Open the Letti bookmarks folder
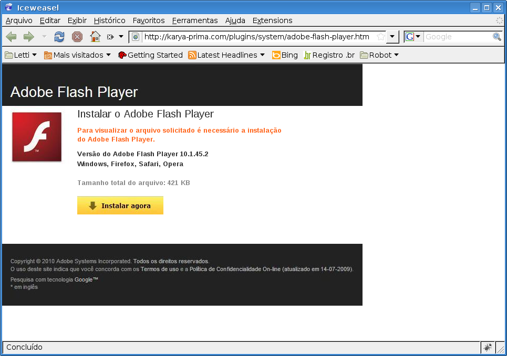This screenshot has height=356, width=507. pyautogui.click(x=20, y=55)
